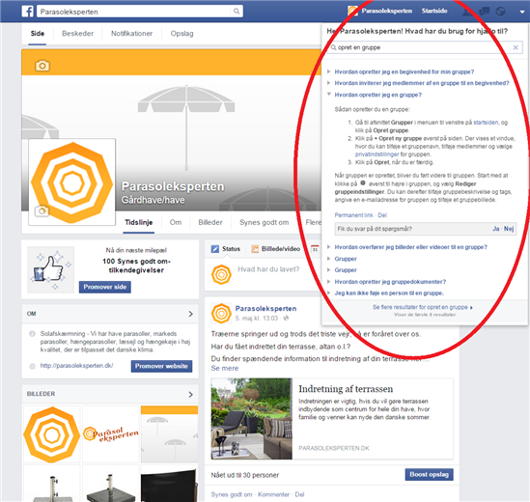Viewport: 530px width, 502px height.
Task: Answer 'Ja' to the help feedback
Action: coord(495,229)
